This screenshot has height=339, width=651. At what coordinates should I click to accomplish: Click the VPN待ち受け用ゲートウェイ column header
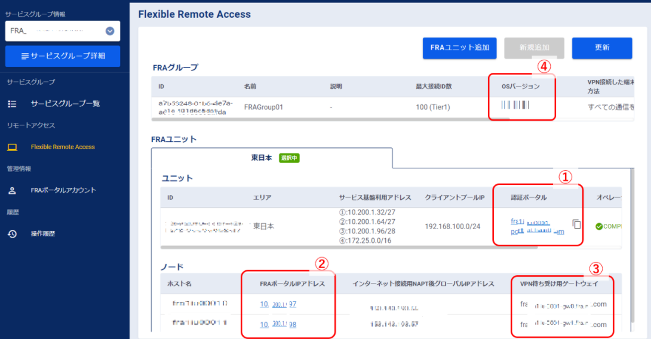559,284
